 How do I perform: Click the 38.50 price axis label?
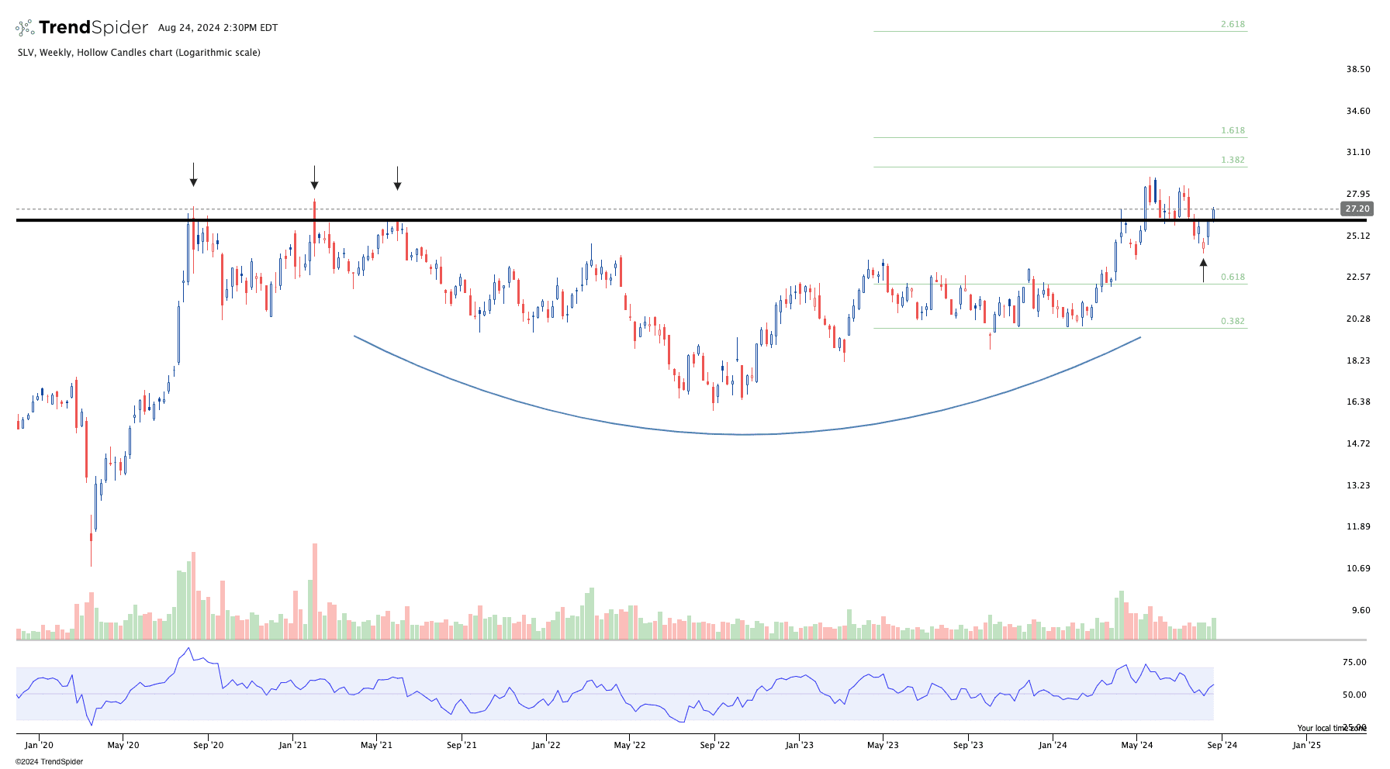click(x=1357, y=69)
